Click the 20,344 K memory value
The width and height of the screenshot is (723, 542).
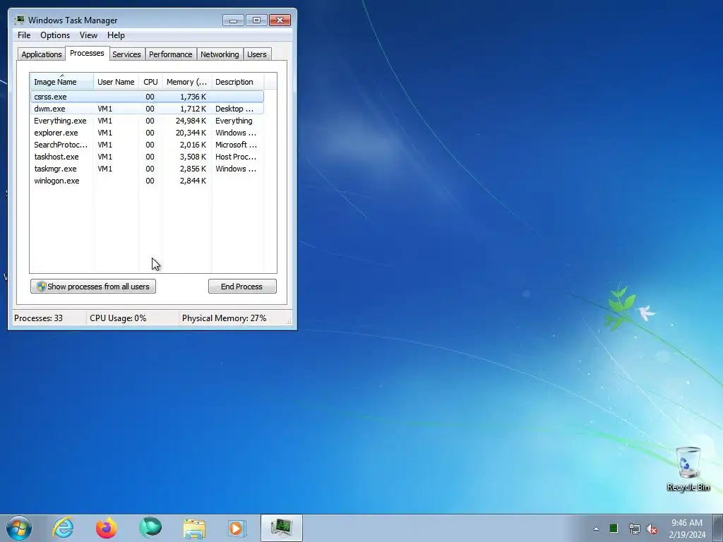point(191,133)
